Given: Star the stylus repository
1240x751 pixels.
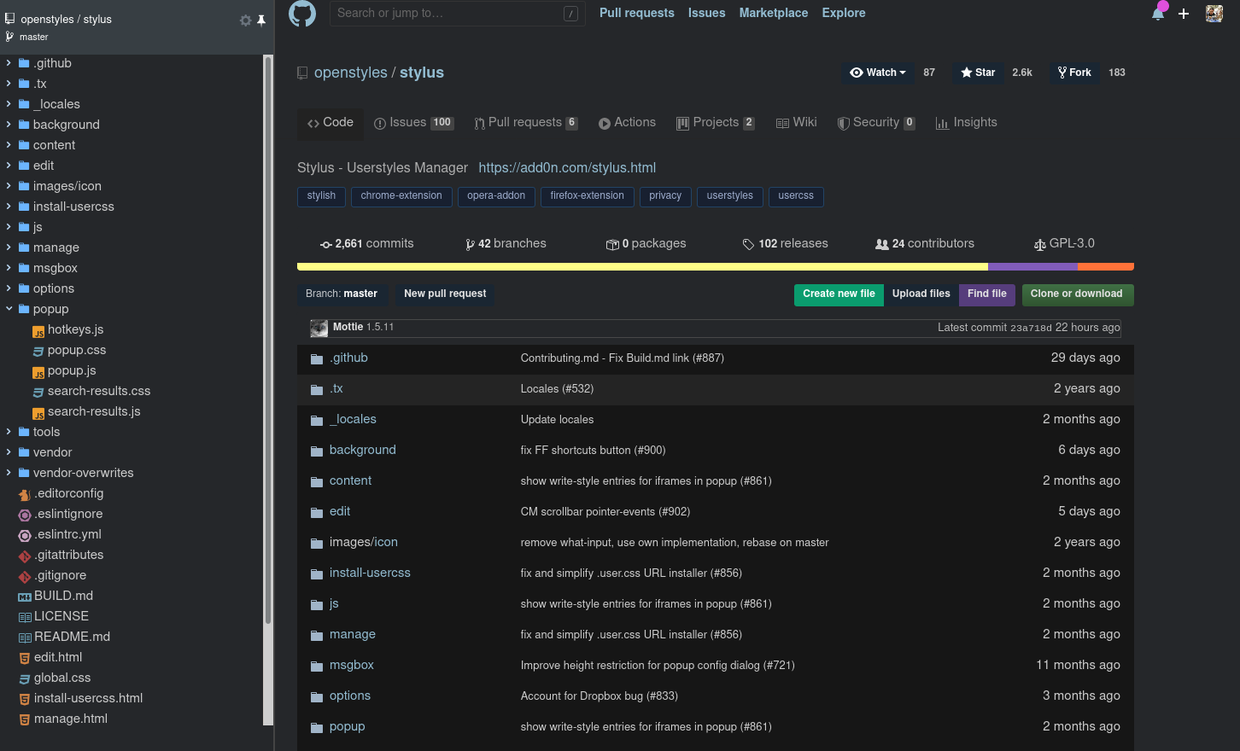Looking at the screenshot, I should tap(978, 73).
